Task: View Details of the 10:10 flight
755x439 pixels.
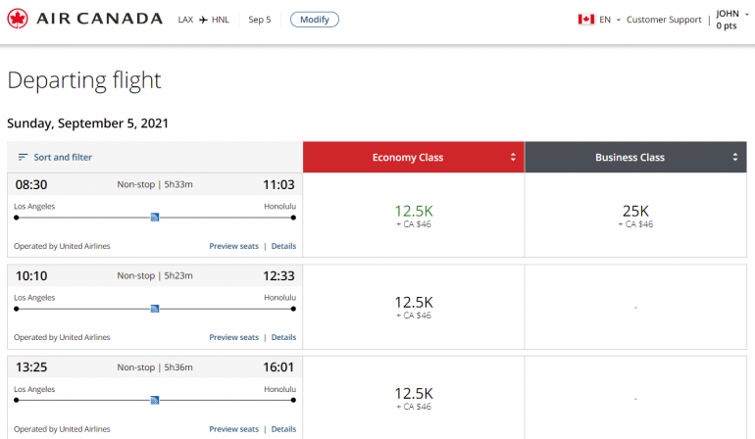Action: 283,337
